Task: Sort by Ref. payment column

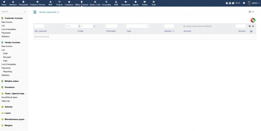Action: [41, 31]
